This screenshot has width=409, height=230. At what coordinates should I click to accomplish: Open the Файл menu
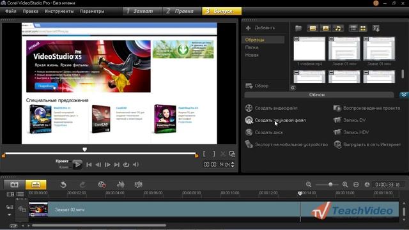[x=11, y=11]
